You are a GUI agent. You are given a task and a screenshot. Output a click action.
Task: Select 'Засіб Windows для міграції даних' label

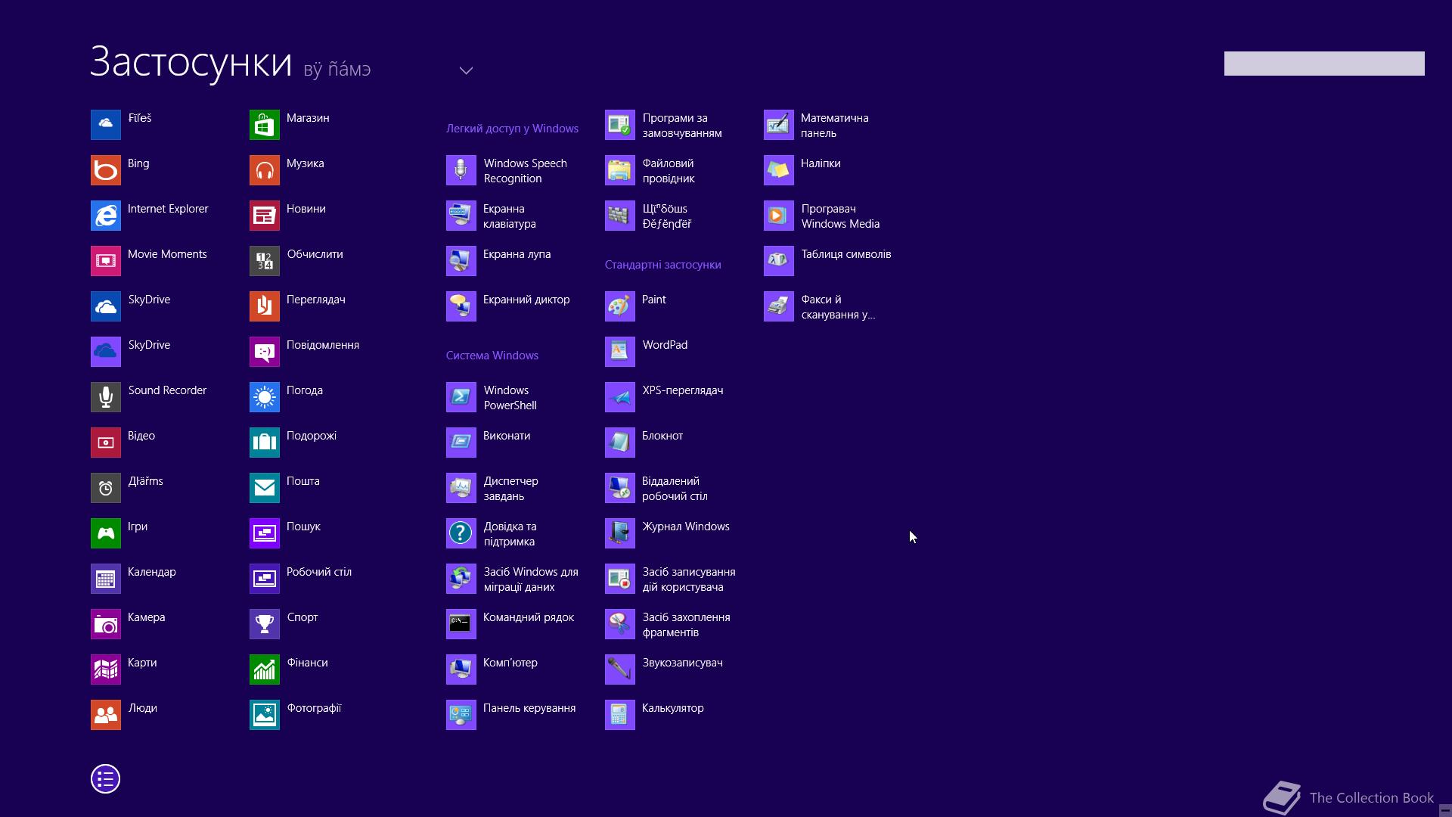531,579
